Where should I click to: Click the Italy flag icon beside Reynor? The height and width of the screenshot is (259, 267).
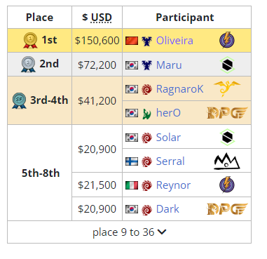[132, 185]
